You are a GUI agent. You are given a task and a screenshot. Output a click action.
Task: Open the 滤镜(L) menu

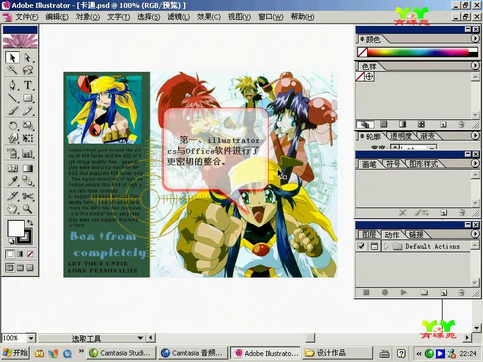tap(179, 17)
